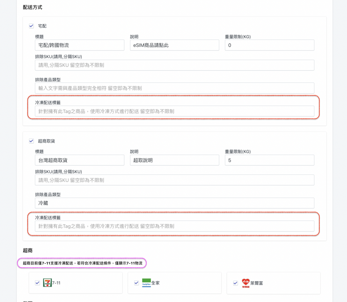Focus 超商取貨 weight limit field showing 5

click(x=269, y=160)
